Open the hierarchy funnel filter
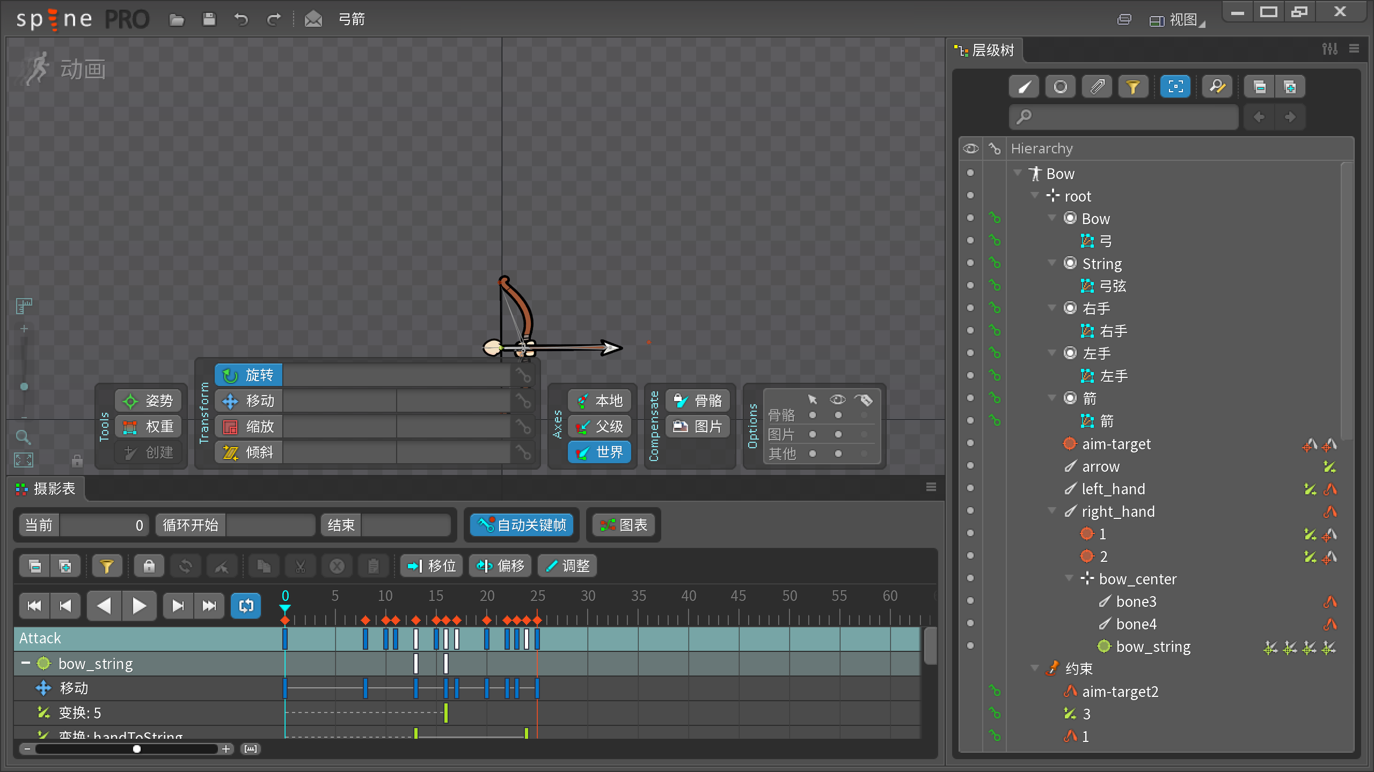 (1133, 87)
